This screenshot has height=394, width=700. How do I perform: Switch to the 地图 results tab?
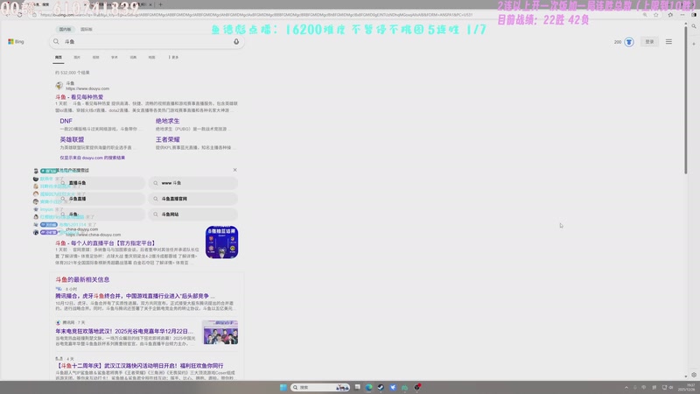151,57
